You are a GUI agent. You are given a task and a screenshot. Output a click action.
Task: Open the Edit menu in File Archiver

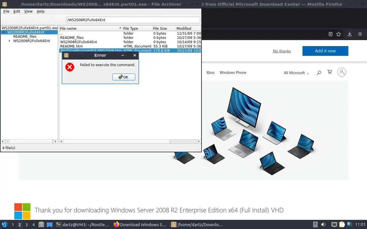pyautogui.click(x=17, y=11)
